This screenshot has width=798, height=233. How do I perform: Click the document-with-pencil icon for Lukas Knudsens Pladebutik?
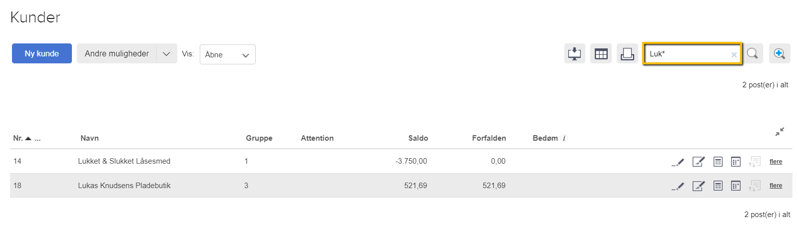(698, 186)
